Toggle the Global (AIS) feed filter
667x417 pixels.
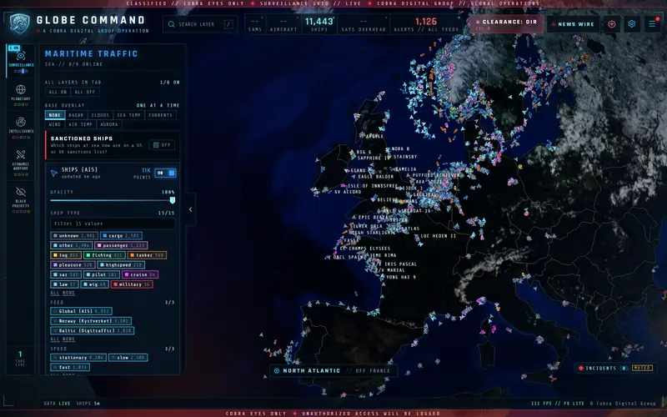81,311
